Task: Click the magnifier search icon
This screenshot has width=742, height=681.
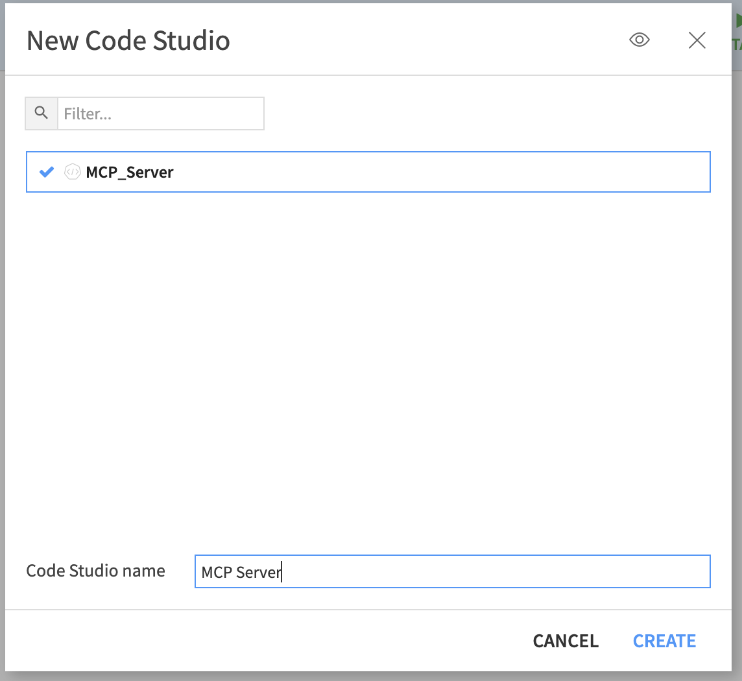Action: (x=42, y=113)
